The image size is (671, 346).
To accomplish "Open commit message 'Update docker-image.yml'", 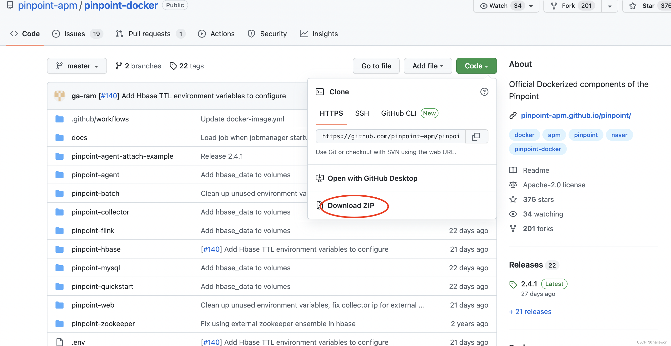I will [x=242, y=119].
